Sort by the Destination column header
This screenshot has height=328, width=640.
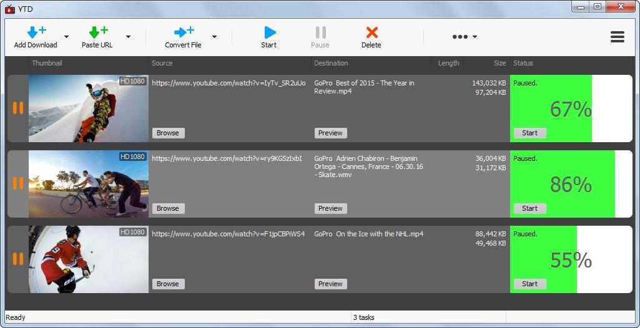[x=331, y=63]
